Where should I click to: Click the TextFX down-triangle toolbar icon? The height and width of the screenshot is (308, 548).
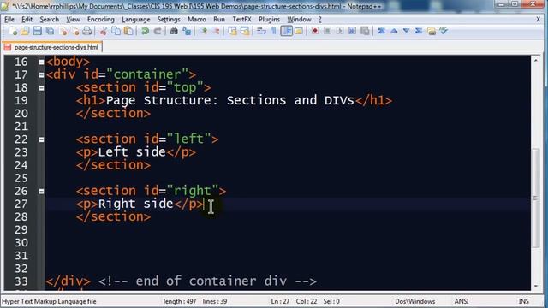coord(406,32)
